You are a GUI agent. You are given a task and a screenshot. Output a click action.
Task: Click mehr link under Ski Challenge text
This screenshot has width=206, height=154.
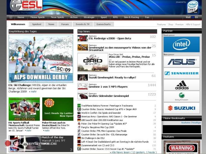pos(33,91)
